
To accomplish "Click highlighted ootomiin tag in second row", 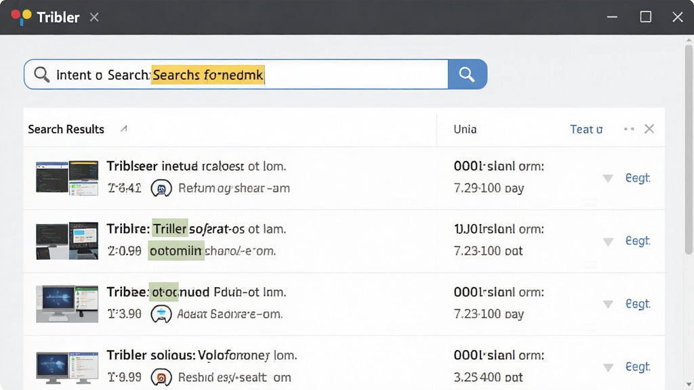I will pyautogui.click(x=176, y=251).
